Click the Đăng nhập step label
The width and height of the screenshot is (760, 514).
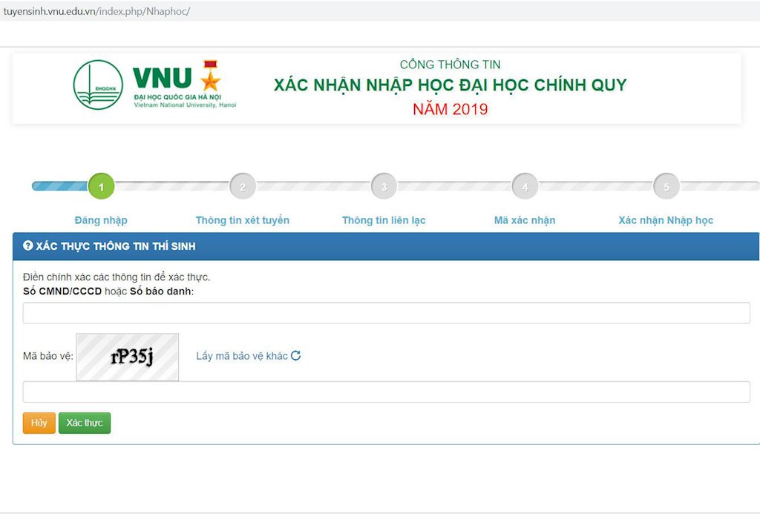pos(101,220)
